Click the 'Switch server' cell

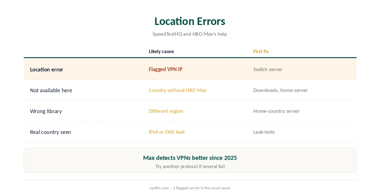coord(268,69)
